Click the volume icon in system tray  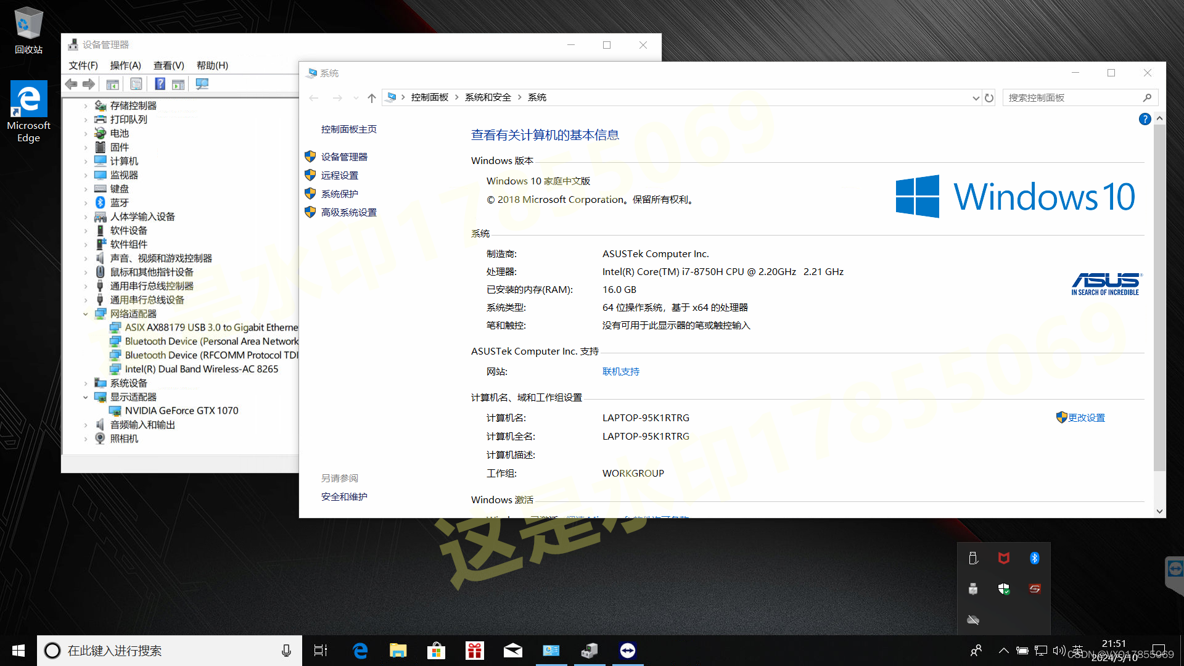[x=1059, y=651]
